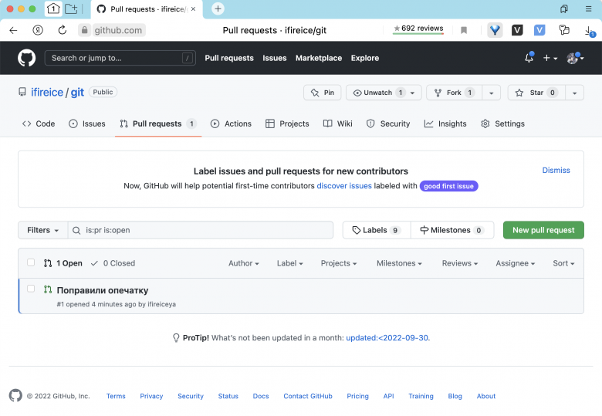Open the GitHub homepage logo
This screenshot has height=416, width=602.
click(26, 58)
